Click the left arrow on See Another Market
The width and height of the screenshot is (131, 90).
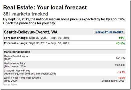pyautogui.click(x=95, y=32)
